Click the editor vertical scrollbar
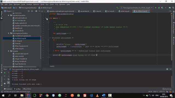The width and height of the screenshot is (175, 98). [x=171, y=38]
